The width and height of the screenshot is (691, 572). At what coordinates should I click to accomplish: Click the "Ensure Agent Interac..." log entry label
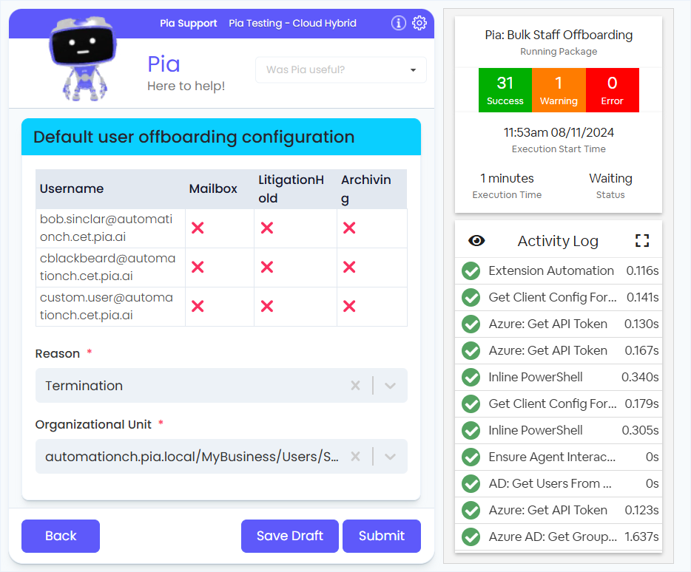click(552, 457)
